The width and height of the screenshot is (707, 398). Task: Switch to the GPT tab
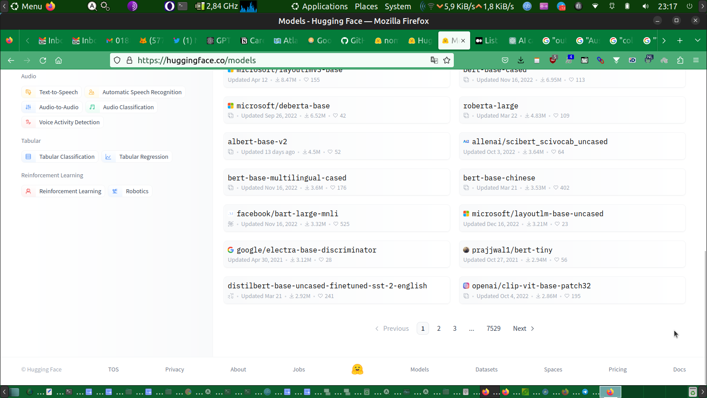(219, 41)
